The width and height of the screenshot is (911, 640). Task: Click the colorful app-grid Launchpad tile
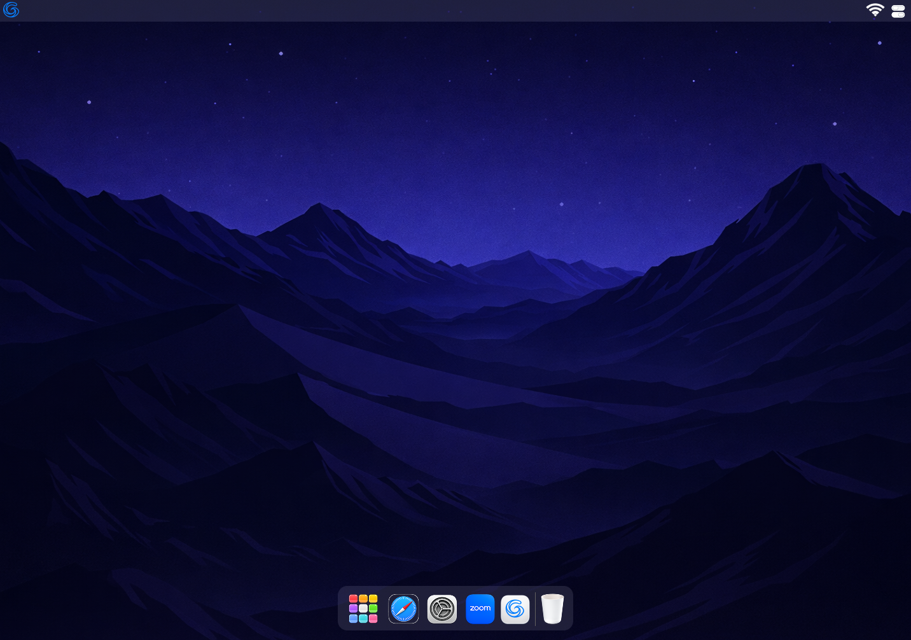[x=363, y=609]
